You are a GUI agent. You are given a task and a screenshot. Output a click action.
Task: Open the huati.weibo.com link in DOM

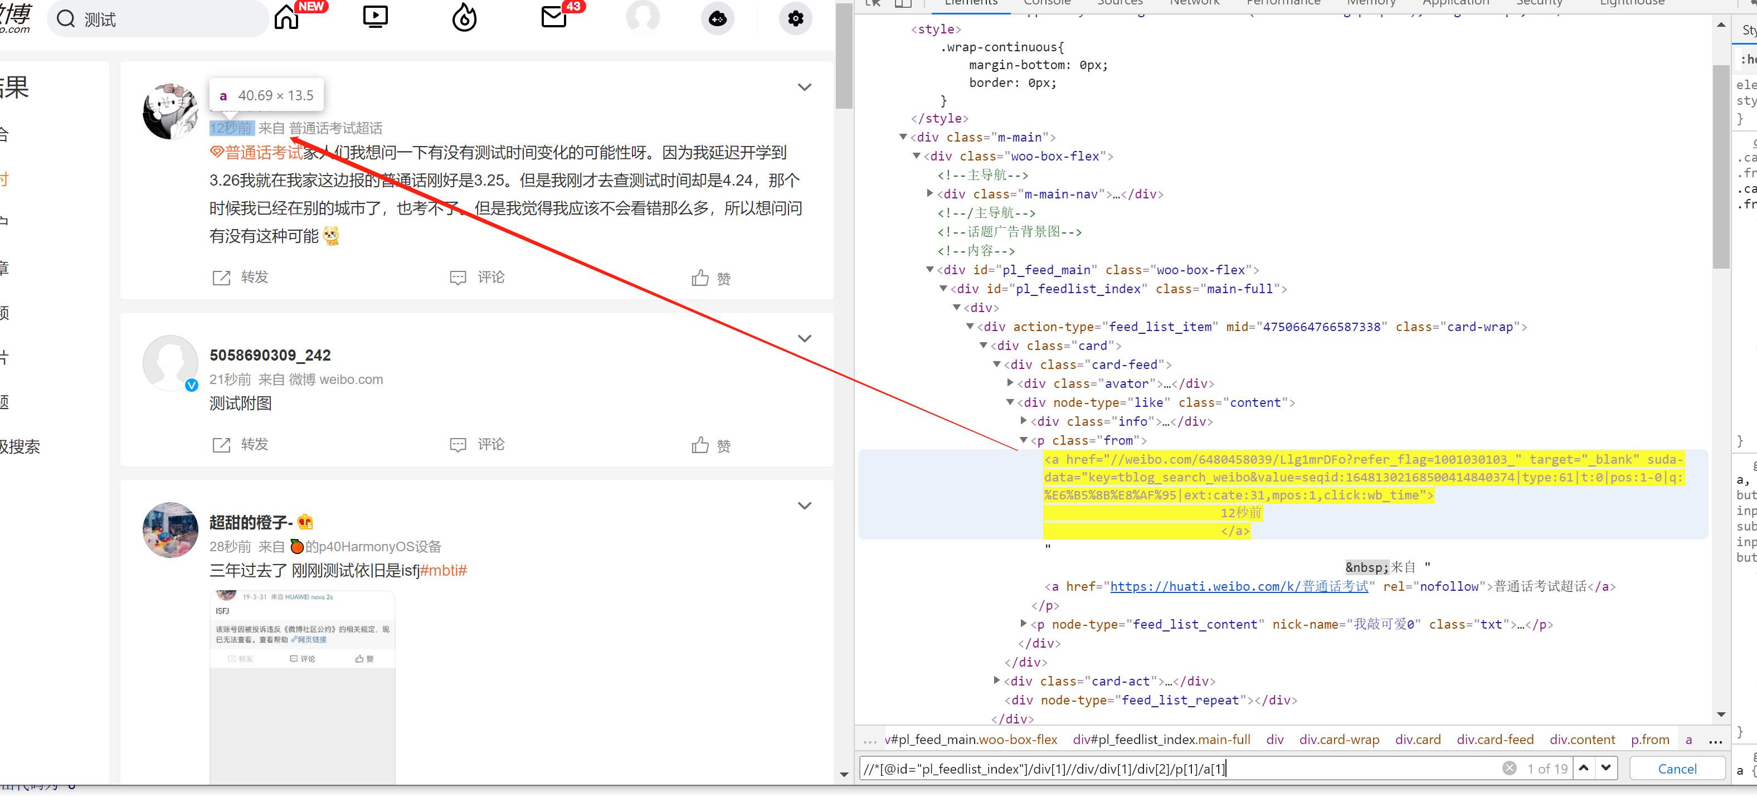[1239, 586]
